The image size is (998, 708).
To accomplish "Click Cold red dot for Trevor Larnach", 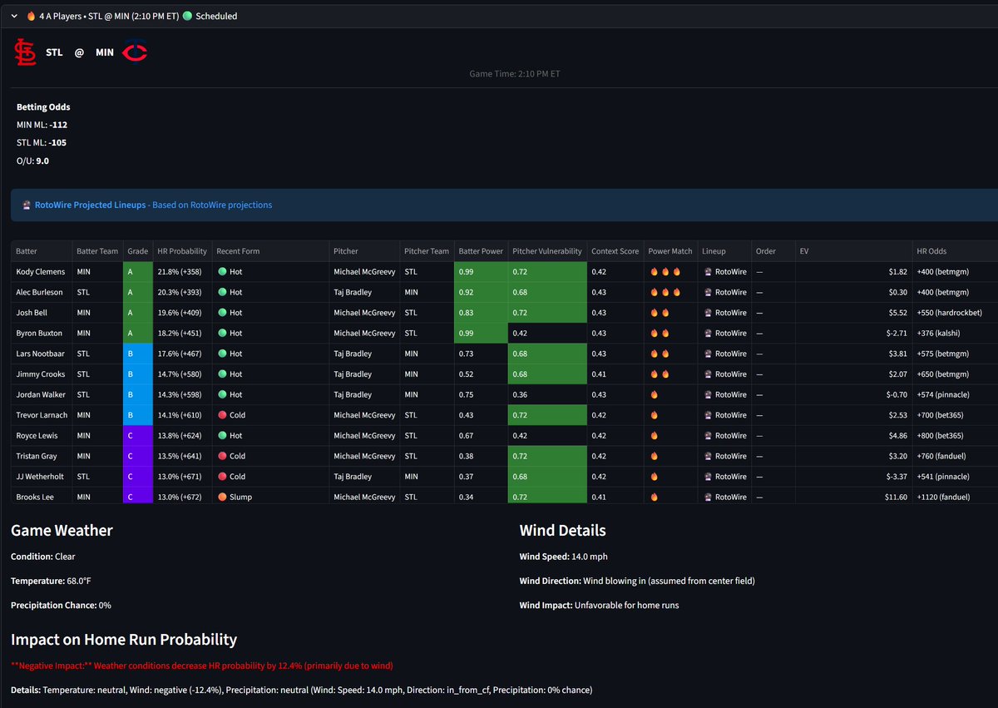I will point(222,415).
